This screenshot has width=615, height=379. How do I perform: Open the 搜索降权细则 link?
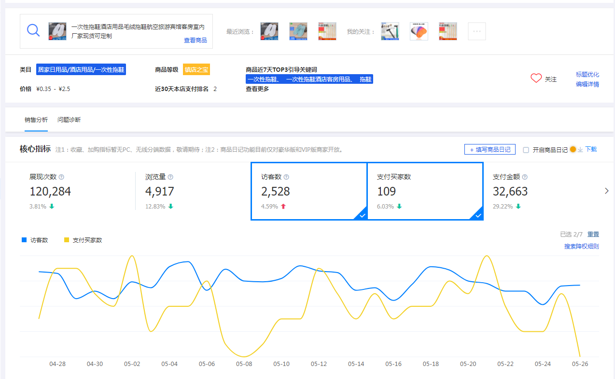pyautogui.click(x=581, y=247)
